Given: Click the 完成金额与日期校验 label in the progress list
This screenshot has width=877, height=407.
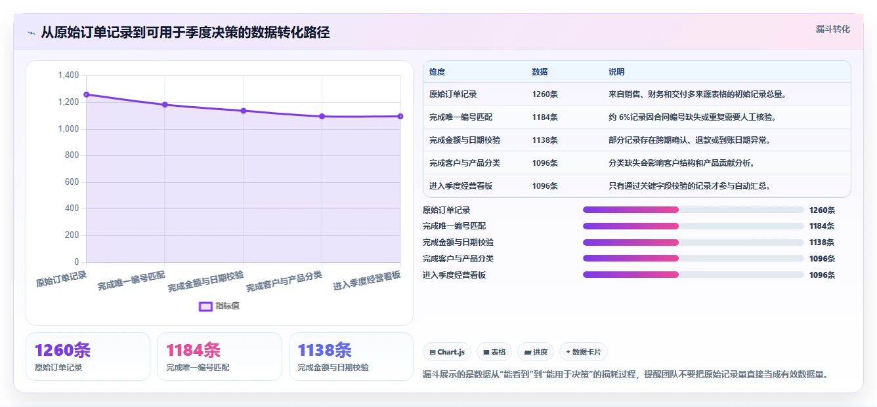Looking at the screenshot, I should [458, 242].
